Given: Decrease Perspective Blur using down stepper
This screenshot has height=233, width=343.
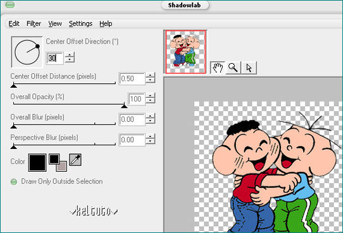Looking at the screenshot, I should (x=150, y=142).
